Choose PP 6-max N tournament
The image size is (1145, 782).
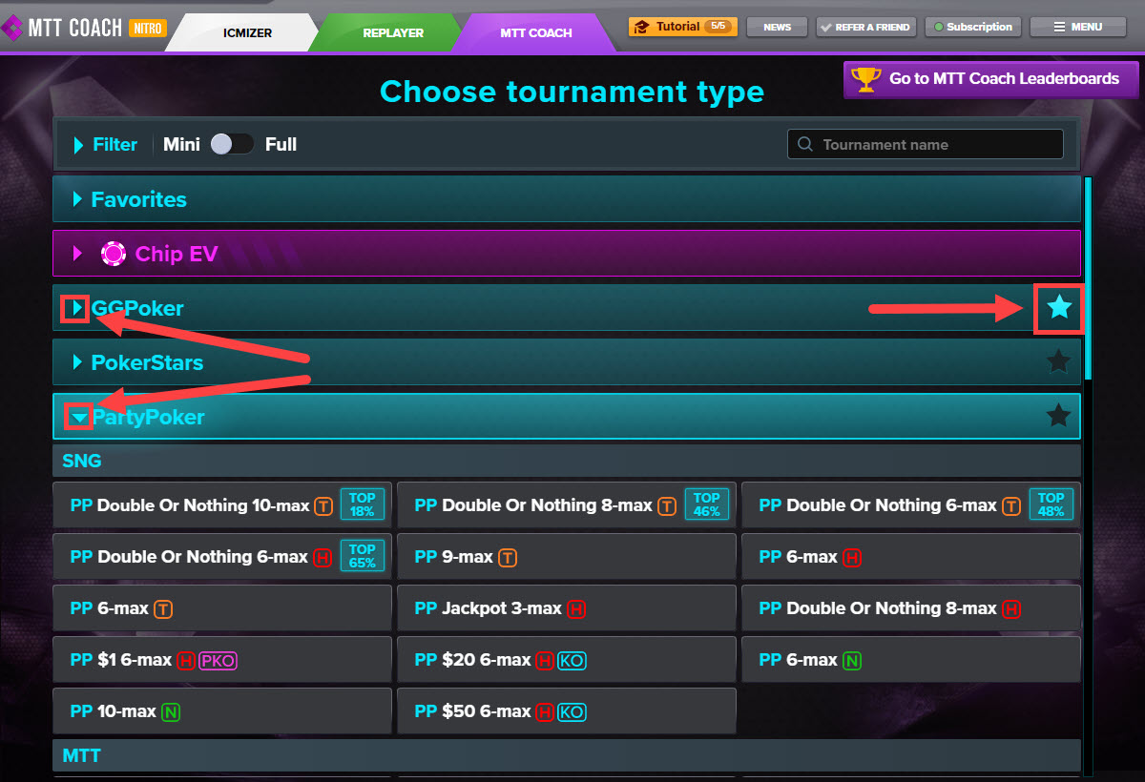coord(911,659)
